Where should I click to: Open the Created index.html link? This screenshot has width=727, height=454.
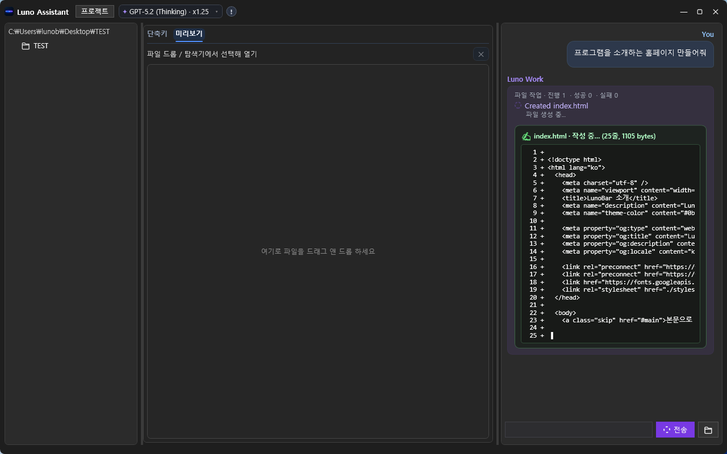click(556, 106)
